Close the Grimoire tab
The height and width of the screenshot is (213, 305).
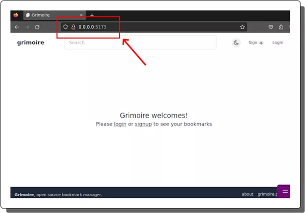click(81, 15)
